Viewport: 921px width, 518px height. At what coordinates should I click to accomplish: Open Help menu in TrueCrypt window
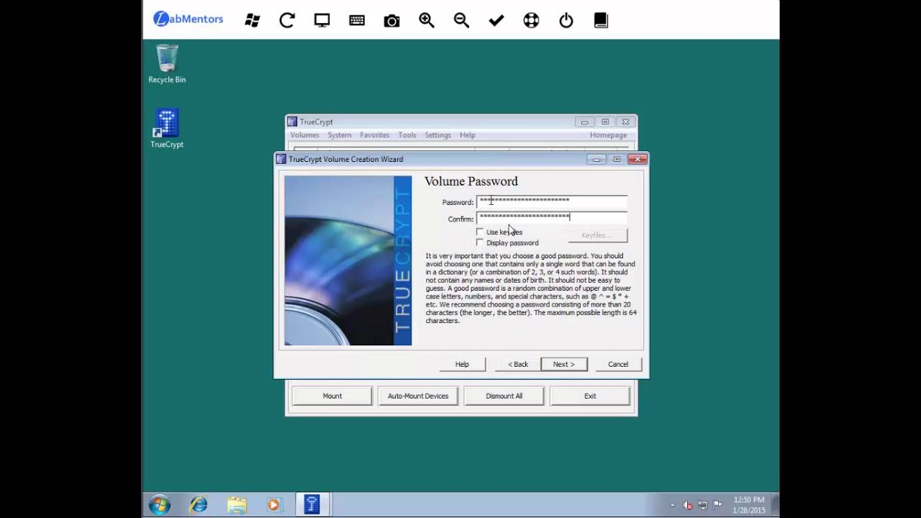468,135
